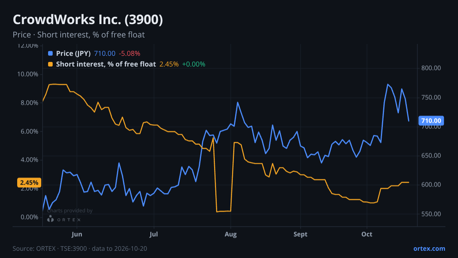Screen dimensions: 458x258
Task: Click the 8.00% left axis label
Action: tap(29, 102)
